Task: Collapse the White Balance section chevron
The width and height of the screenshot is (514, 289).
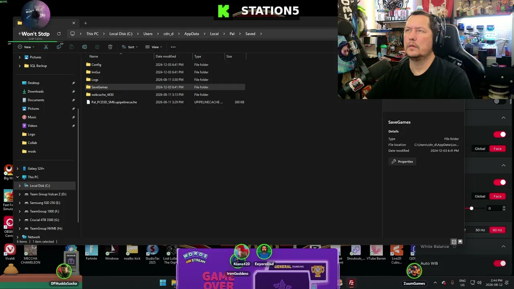Action: click(504, 246)
